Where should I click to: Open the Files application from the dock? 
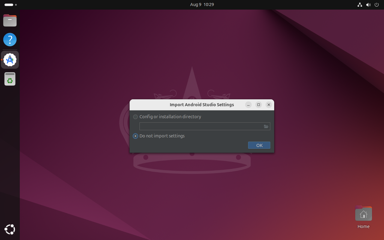coord(10,20)
